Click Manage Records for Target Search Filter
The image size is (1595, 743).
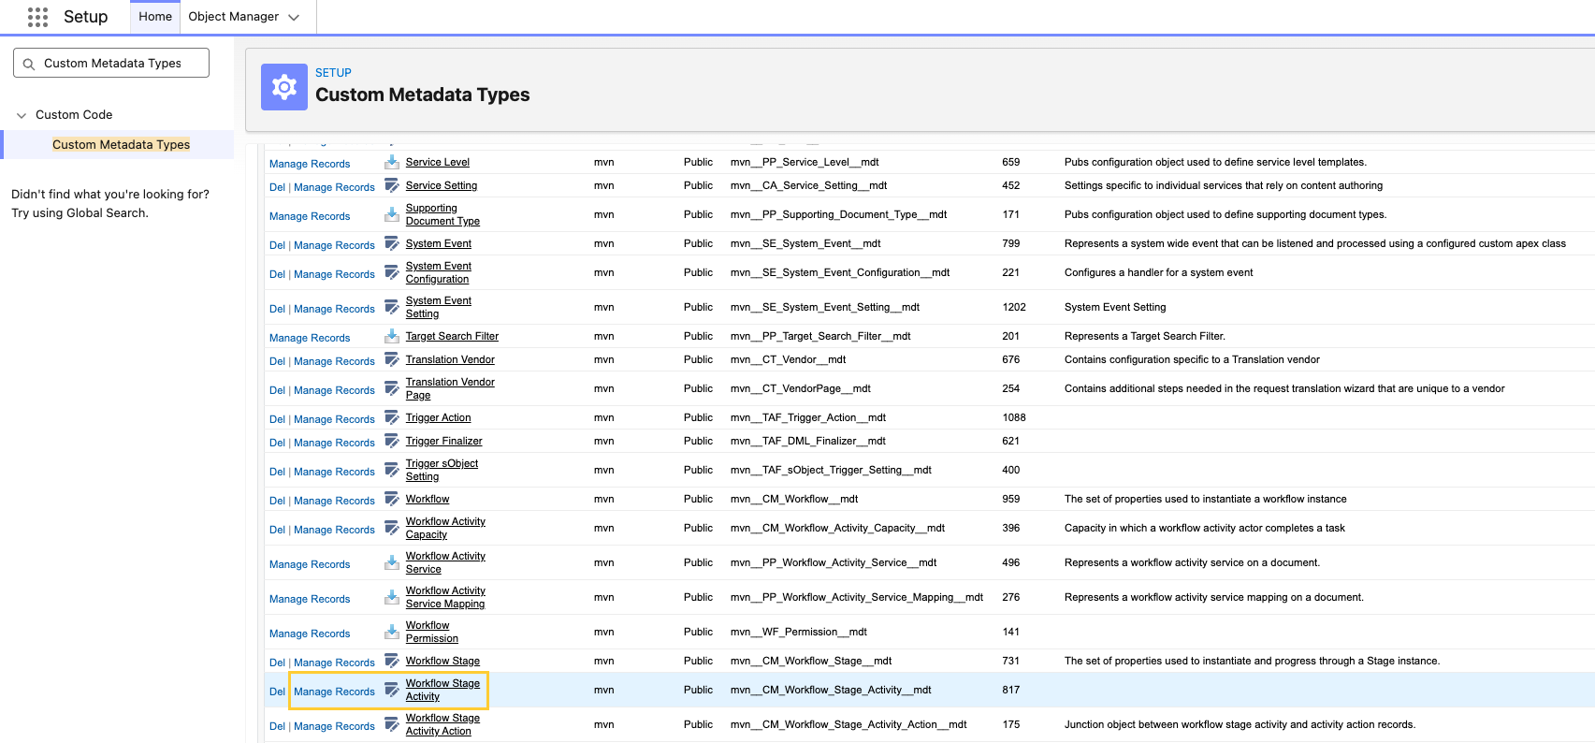[310, 338]
